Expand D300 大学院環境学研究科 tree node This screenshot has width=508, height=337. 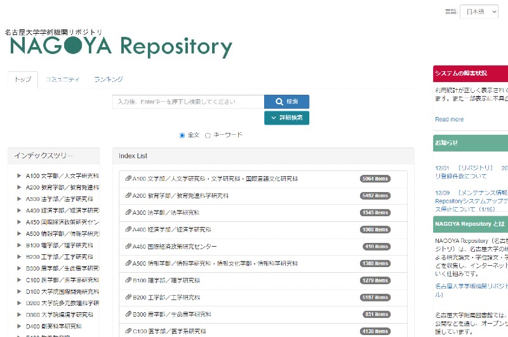(x=19, y=315)
